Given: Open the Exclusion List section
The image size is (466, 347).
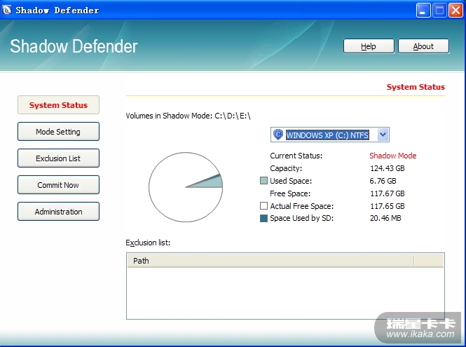Looking at the screenshot, I should [x=58, y=158].
